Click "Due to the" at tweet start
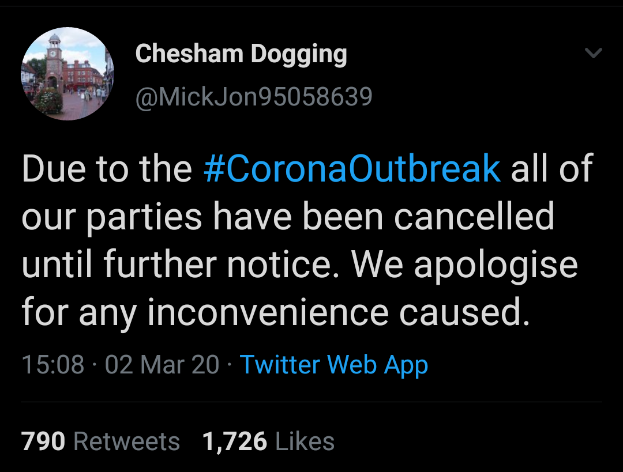The height and width of the screenshot is (472, 623). [107, 168]
